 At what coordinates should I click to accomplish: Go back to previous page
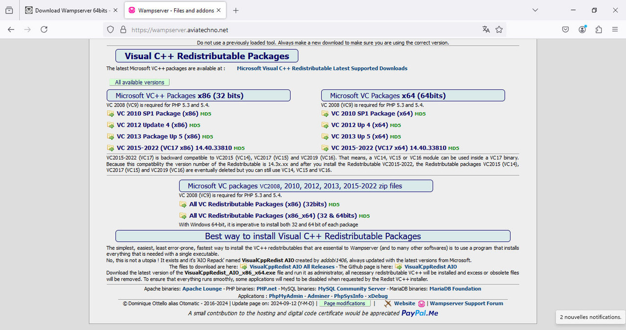(x=11, y=30)
